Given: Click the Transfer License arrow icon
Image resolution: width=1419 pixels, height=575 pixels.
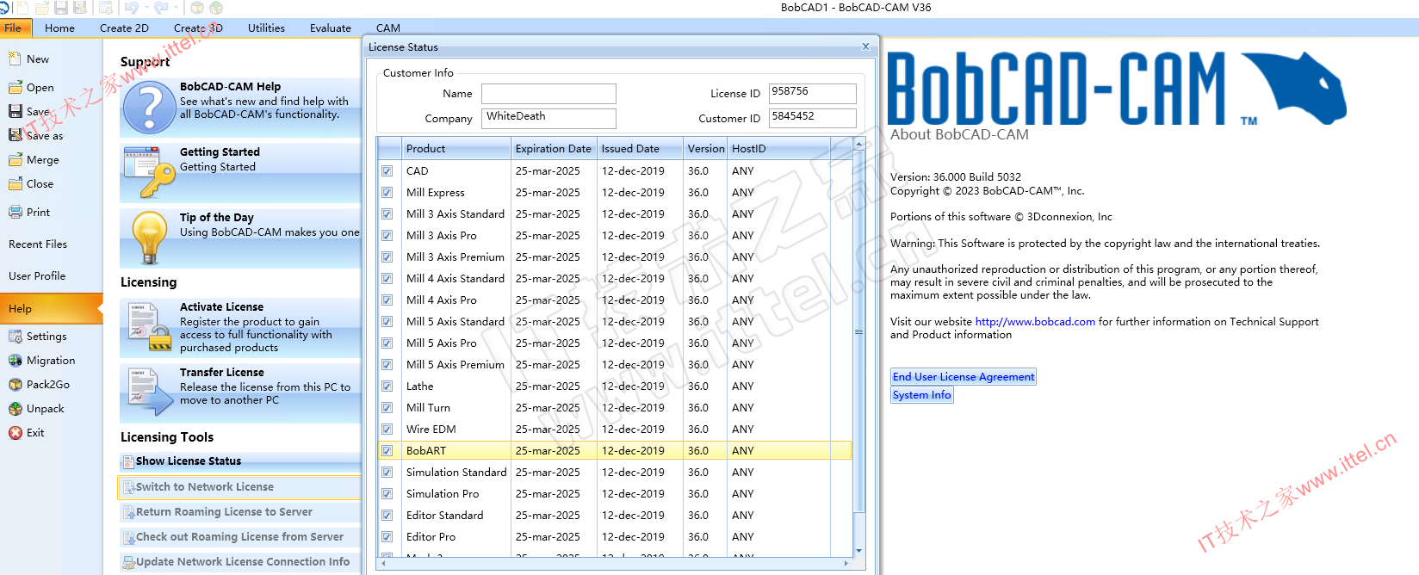Looking at the screenshot, I should [x=150, y=393].
